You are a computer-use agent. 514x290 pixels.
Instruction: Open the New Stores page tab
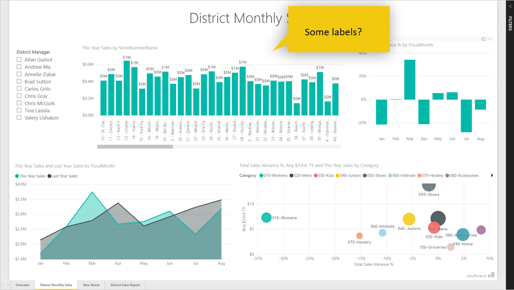91,285
